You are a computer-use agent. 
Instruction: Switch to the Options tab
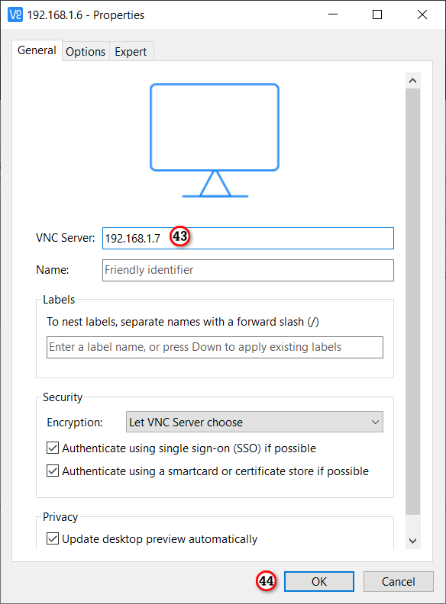click(86, 52)
